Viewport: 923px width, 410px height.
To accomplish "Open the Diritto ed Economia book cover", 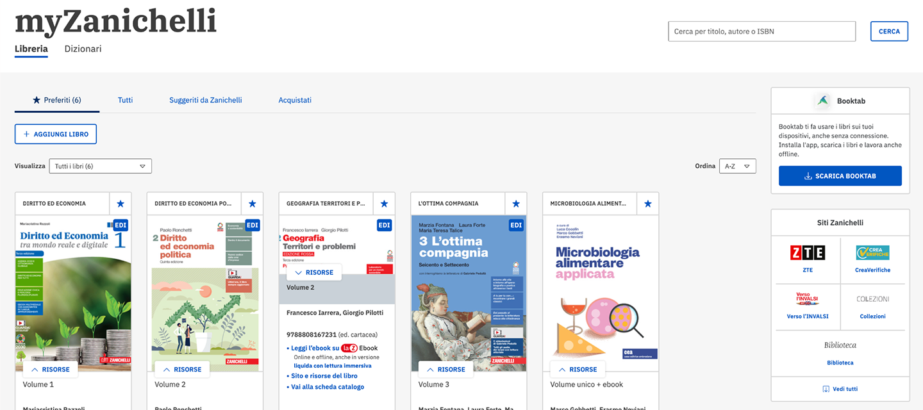I will [x=73, y=293].
